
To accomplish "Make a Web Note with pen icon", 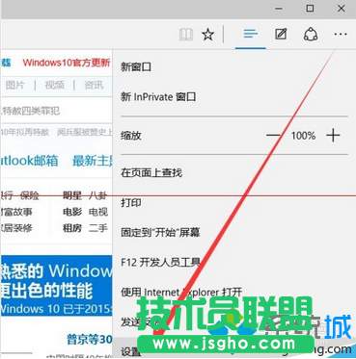I will (281, 34).
